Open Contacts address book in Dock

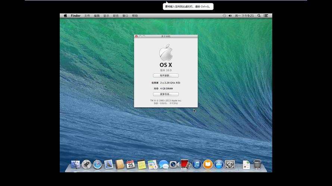(120, 164)
